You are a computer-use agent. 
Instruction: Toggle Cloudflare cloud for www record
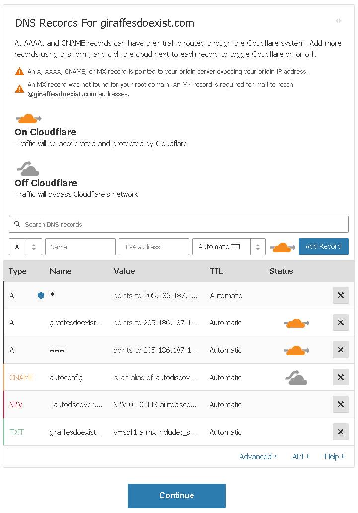coord(296,350)
